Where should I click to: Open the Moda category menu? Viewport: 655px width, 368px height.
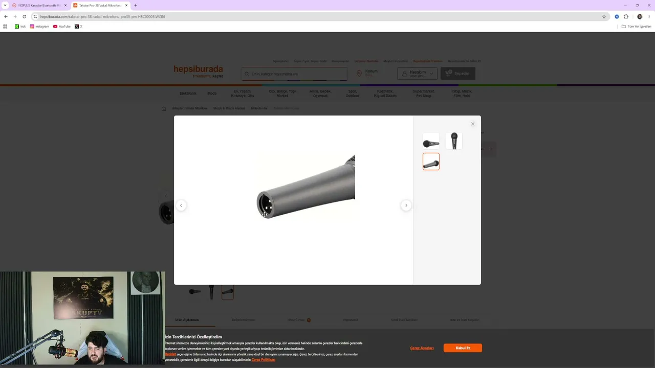tap(212, 94)
